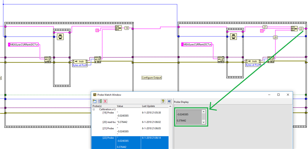Select line feed constant in left frame

pos(97,30)
